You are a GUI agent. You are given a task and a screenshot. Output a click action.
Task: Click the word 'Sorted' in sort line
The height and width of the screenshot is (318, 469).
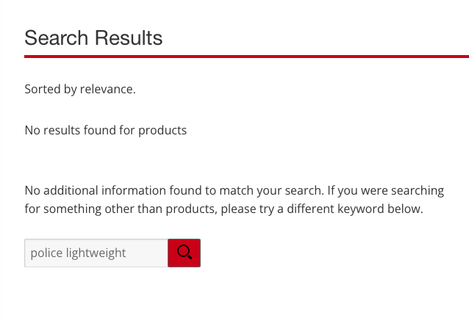tap(43, 89)
